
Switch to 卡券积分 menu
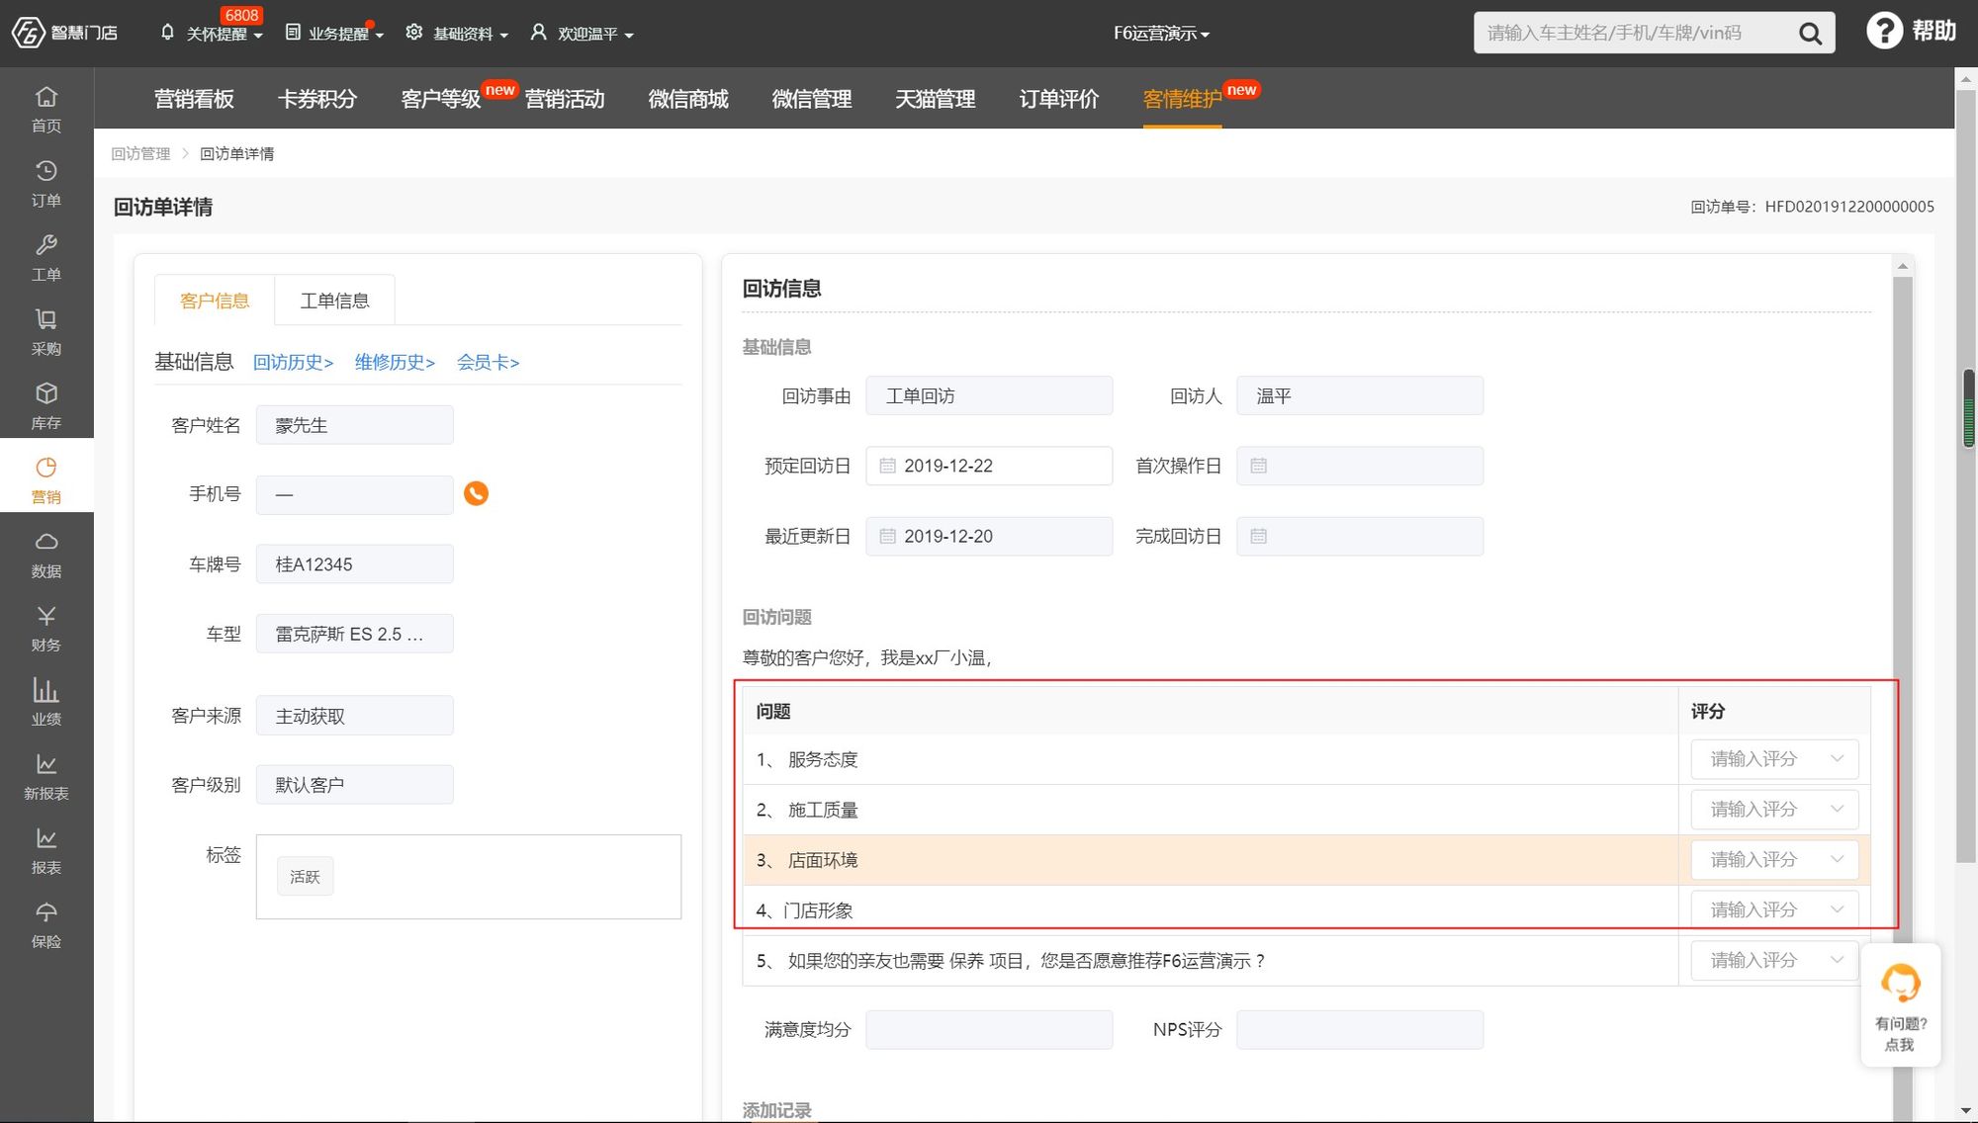point(317,99)
